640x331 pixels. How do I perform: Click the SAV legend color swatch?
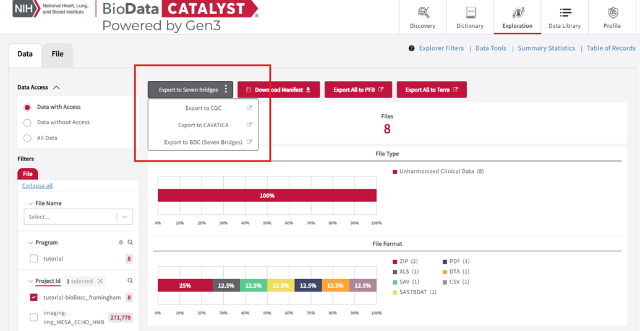pyautogui.click(x=395, y=282)
